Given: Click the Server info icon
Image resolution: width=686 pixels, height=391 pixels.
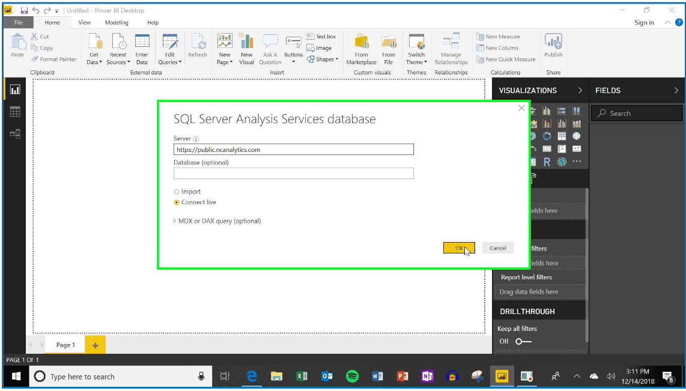Looking at the screenshot, I should point(196,139).
